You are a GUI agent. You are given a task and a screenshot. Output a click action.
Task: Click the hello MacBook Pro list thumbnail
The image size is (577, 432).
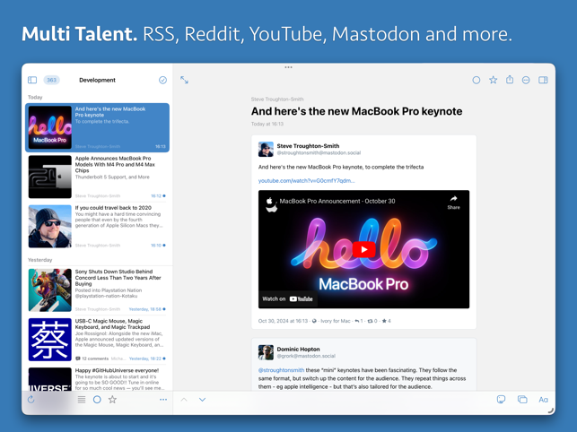[50, 127]
